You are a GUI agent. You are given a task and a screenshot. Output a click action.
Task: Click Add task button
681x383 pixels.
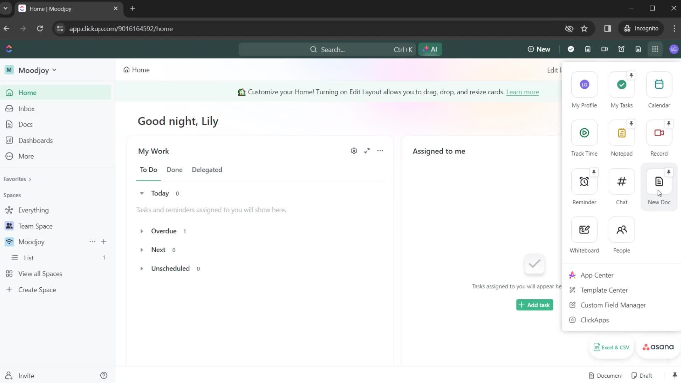click(535, 304)
